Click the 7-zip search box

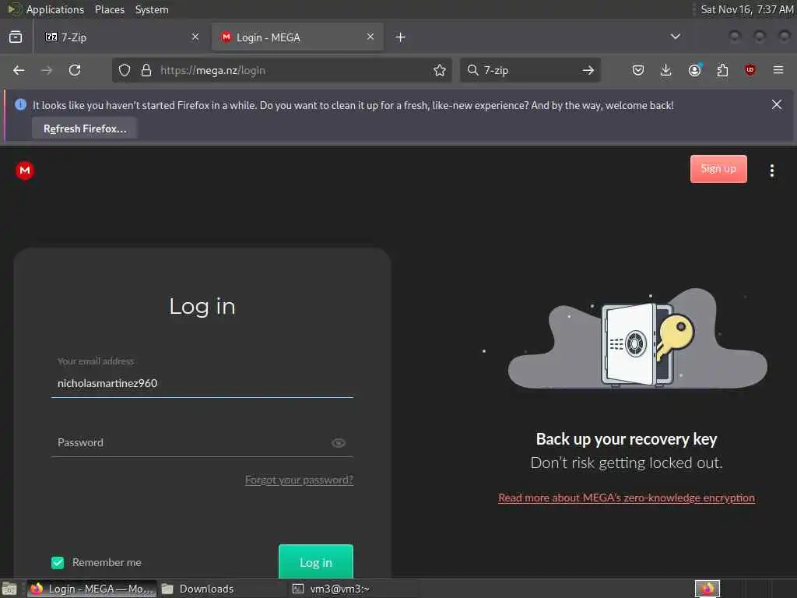530,70
